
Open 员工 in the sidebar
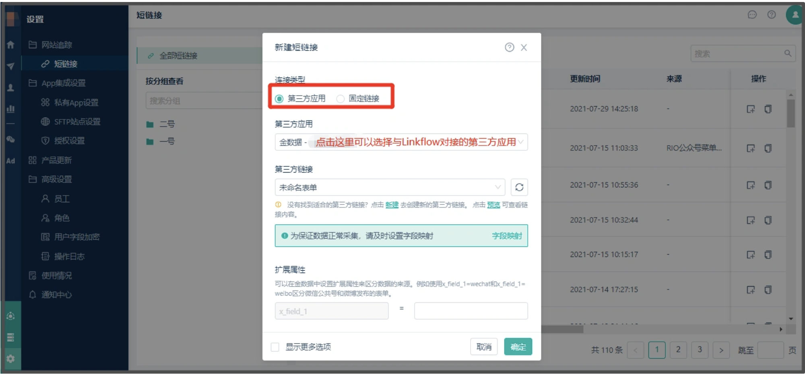pos(56,199)
